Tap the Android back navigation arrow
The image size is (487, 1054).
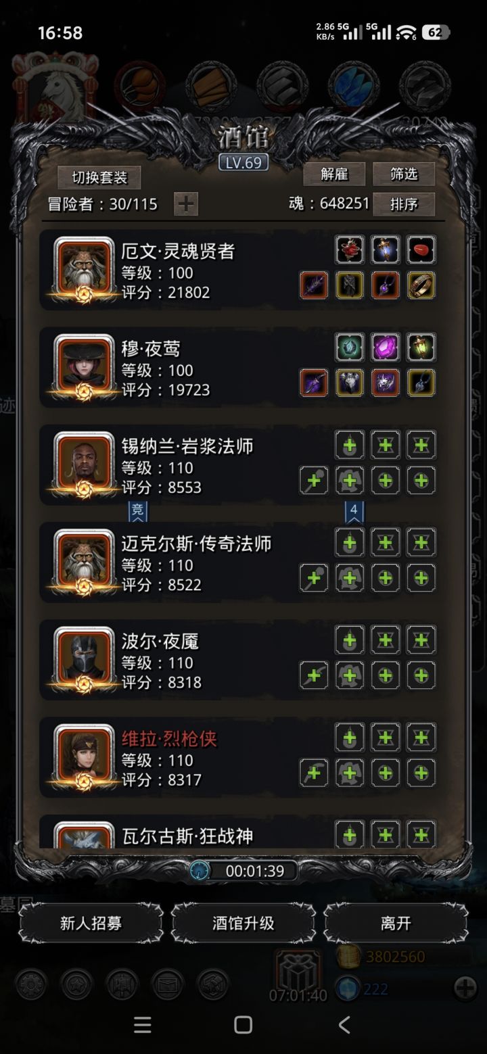(344, 1025)
